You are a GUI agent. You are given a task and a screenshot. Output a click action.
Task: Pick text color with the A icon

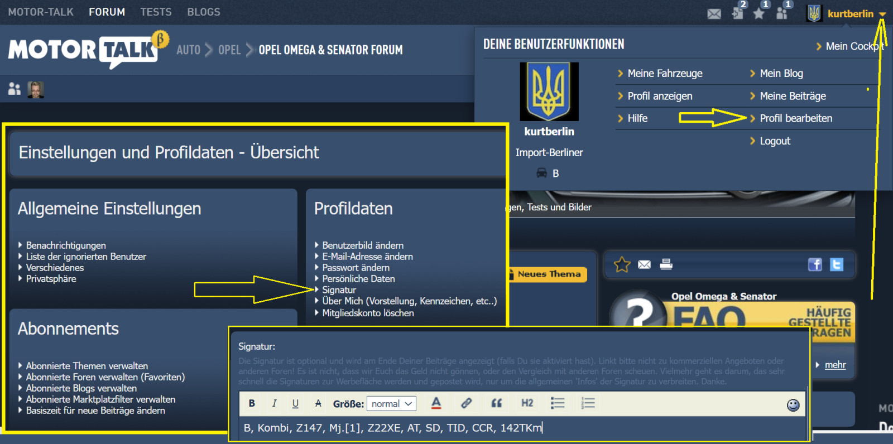436,403
